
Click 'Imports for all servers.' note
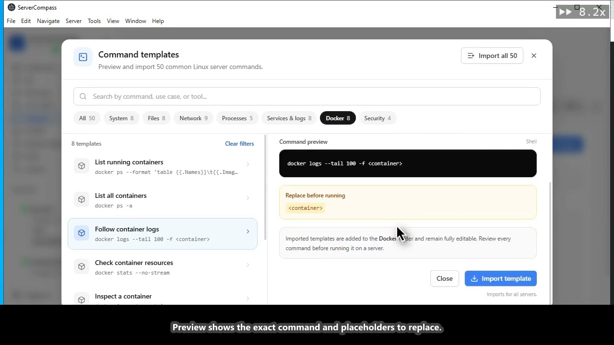[512, 294]
